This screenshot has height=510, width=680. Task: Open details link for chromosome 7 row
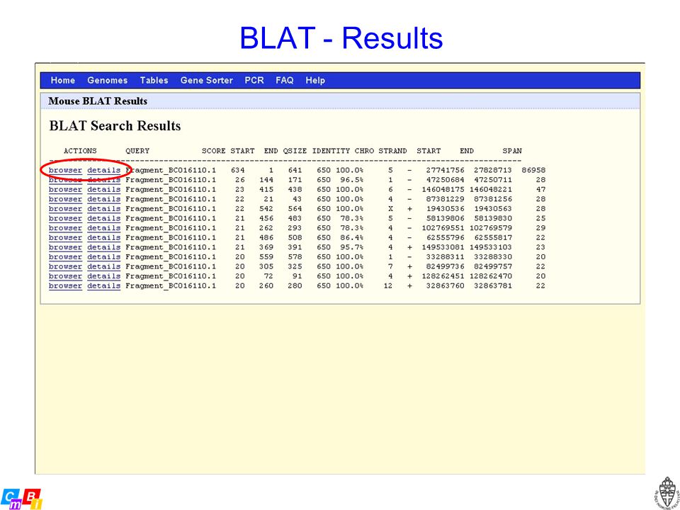click(x=103, y=266)
